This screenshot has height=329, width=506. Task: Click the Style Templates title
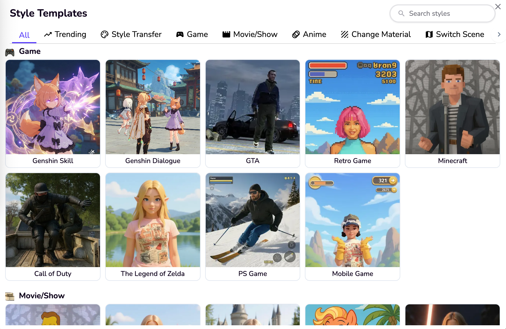48,13
